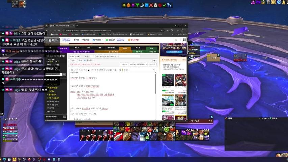This screenshot has height=162, width=288.
Task: Open the yellow app in Windows taskbar
Action: pos(14,159)
